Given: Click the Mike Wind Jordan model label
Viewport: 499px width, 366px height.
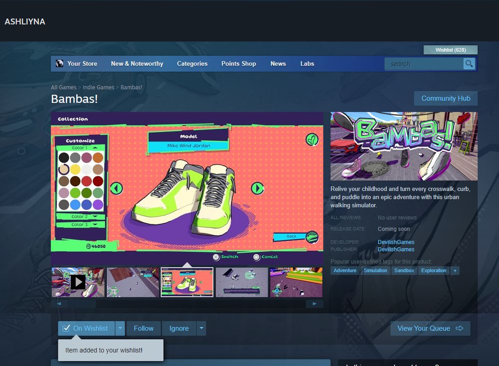Looking at the screenshot, I should pyautogui.click(x=189, y=146).
